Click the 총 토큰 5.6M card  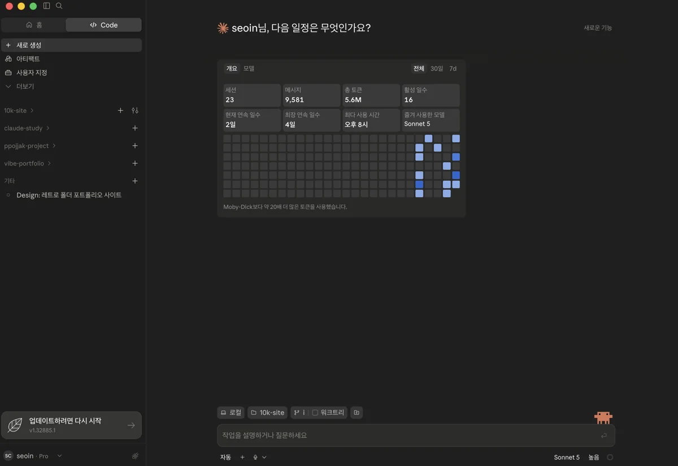pyautogui.click(x=371, y=95)
